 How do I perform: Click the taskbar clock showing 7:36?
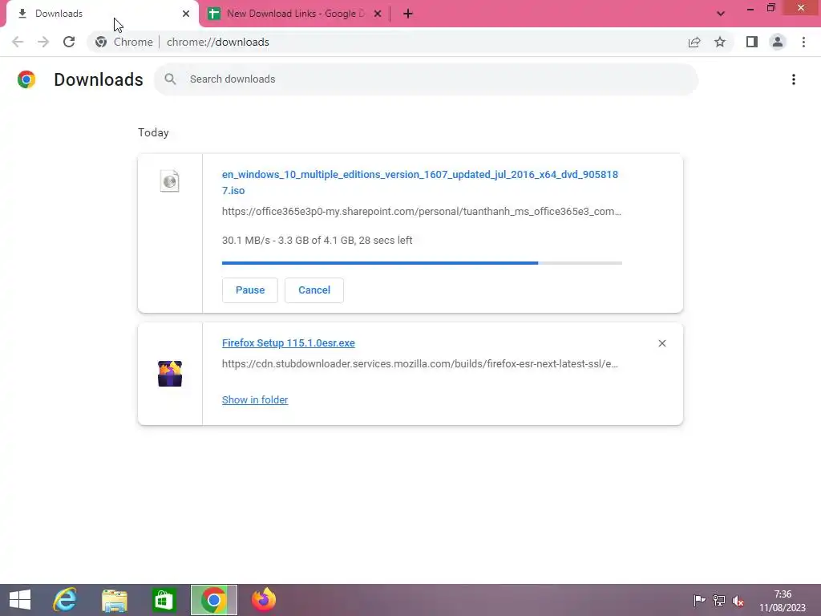[783, 601]
